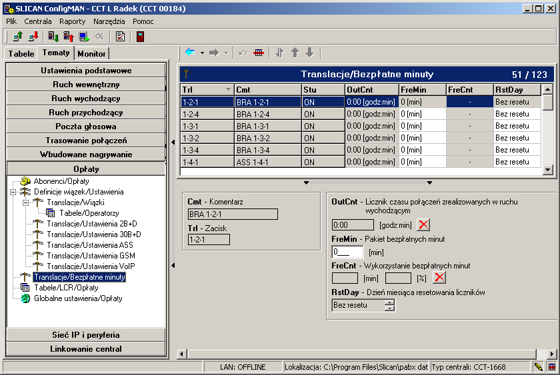The height and width of the screenshot is (375, 560).
Task: Click the green upload arrow toolbar icon
Action: (x=17, y=37)
